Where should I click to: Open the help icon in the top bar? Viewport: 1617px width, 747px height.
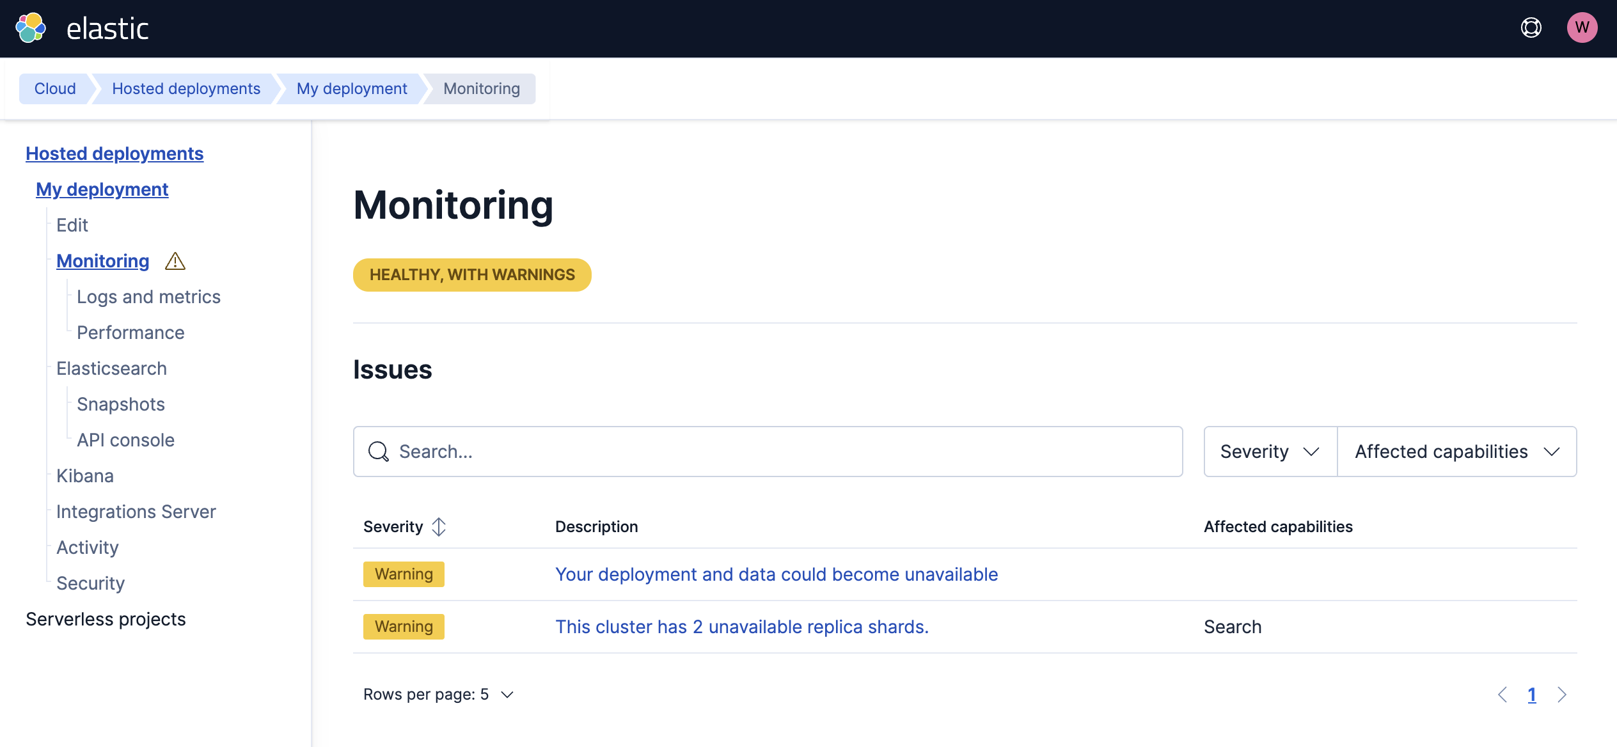[1531, 28]
